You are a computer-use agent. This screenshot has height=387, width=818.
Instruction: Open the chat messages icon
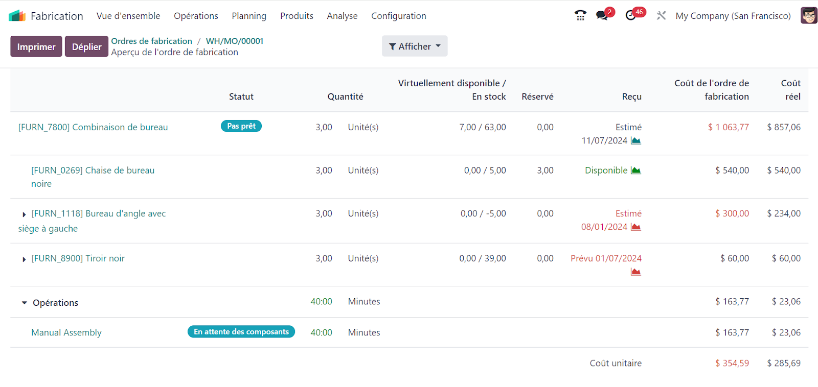pos(602,16)
